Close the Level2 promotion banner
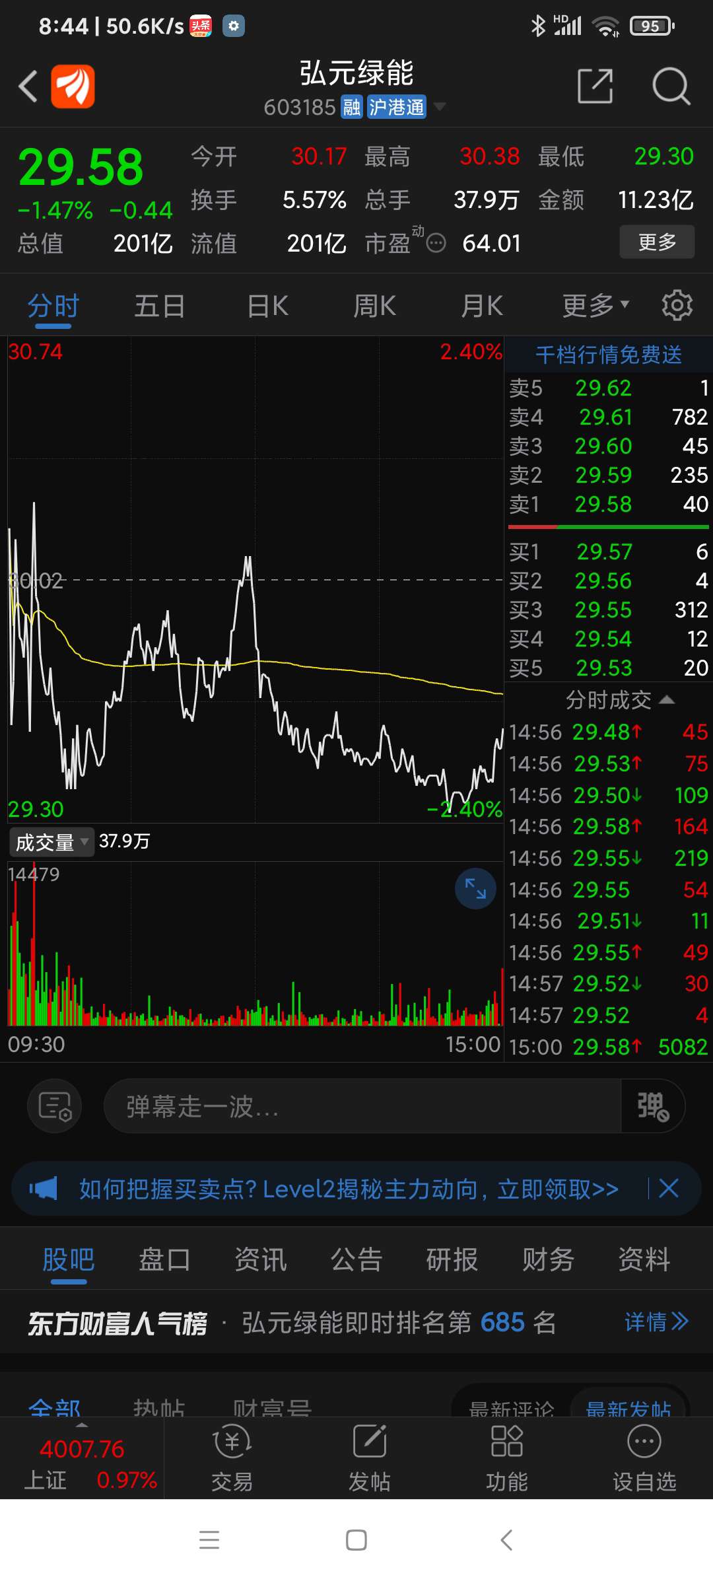 (x=669, y=1189)
